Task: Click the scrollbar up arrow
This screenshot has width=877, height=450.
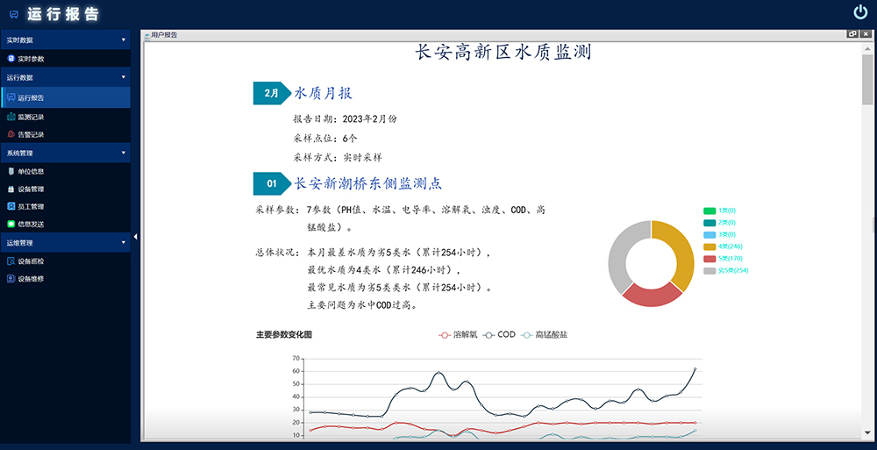Action: point(867,49)
